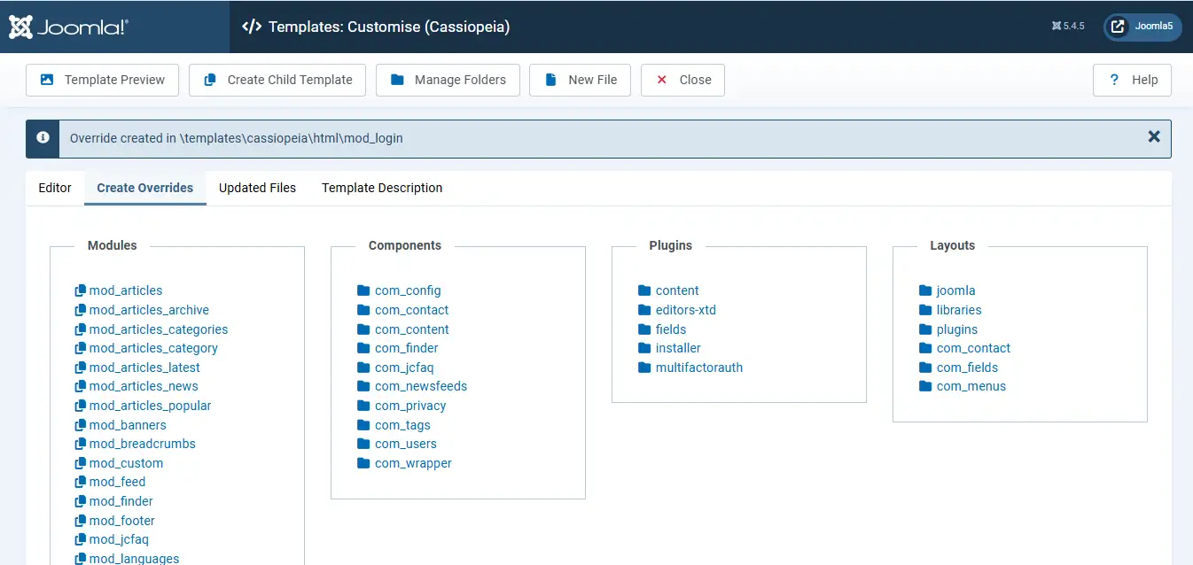Viewport: 1193px width, 565px height.
Task: Click the copy icon beside mod_articles_latest
Action: pyautogui.click(x=81, y=368)
